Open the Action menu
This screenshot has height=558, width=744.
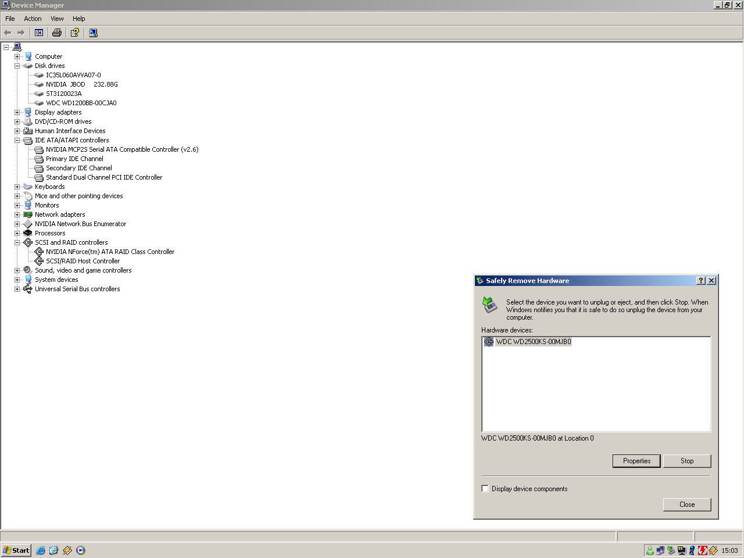33,19
